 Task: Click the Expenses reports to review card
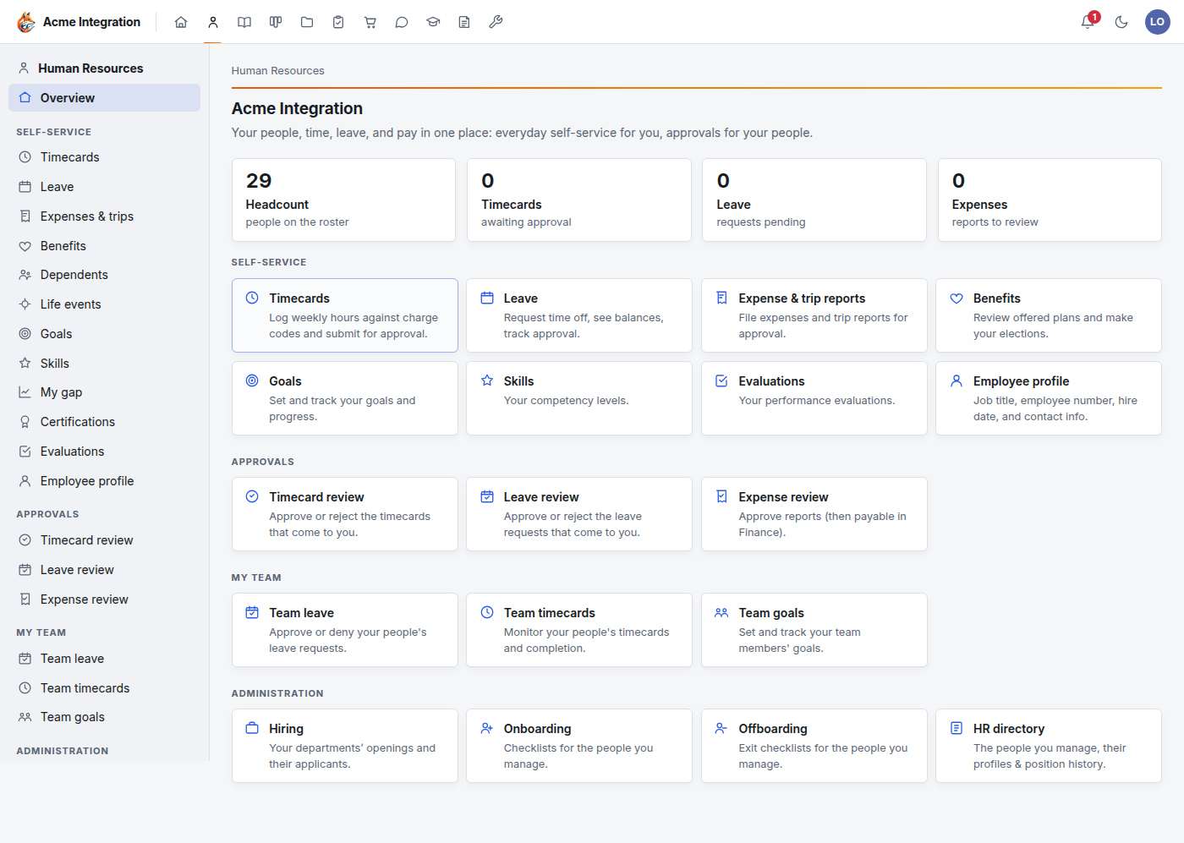pos(1050,200)
